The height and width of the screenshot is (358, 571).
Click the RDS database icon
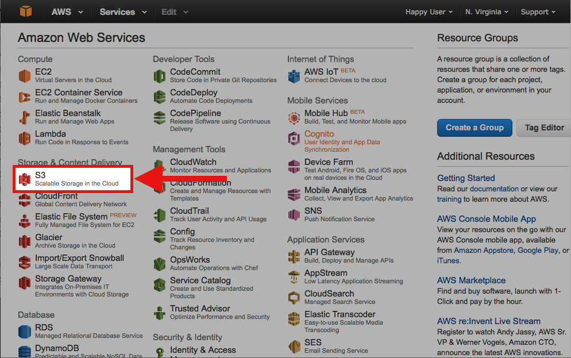pyautogui.click(x=25, y=332)
